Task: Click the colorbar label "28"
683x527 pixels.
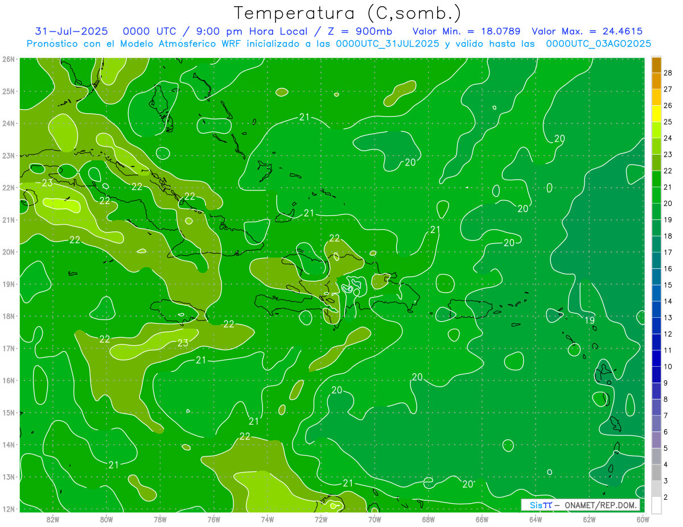Action: click(668, 73)
